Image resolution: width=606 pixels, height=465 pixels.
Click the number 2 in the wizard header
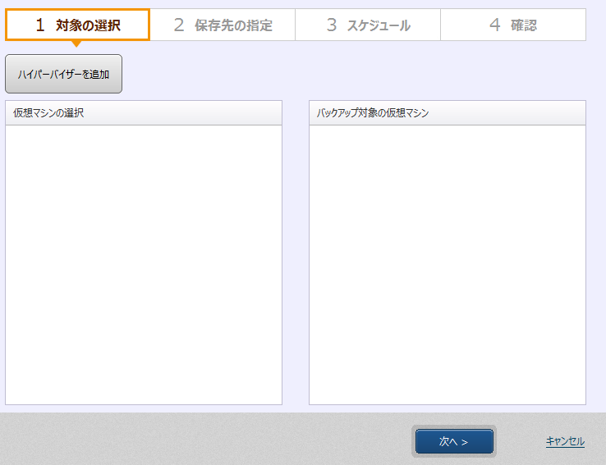pos(179,25)
